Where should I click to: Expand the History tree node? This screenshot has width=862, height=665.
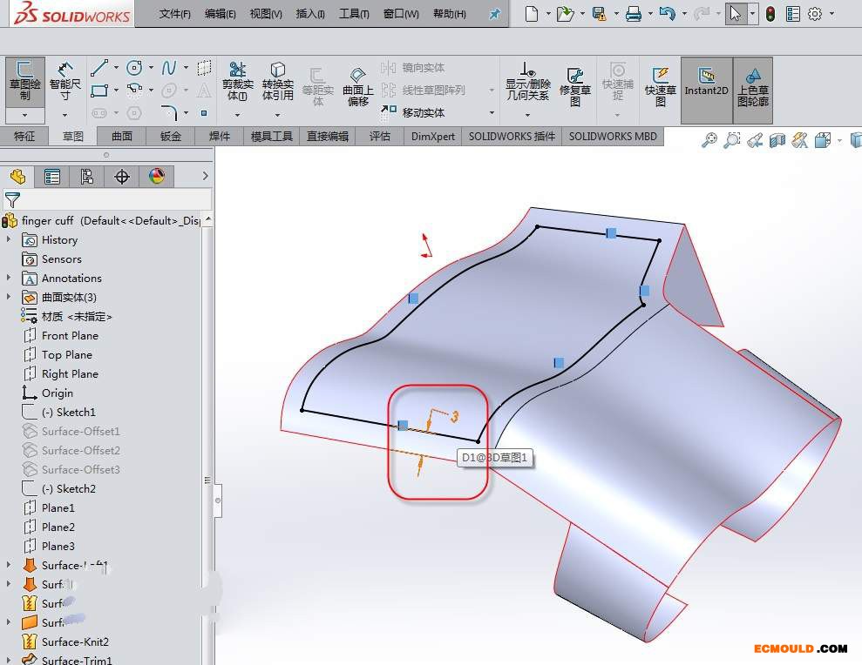point(9,240)
